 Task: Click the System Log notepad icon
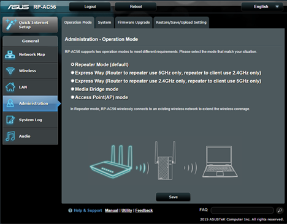(10, 120)
